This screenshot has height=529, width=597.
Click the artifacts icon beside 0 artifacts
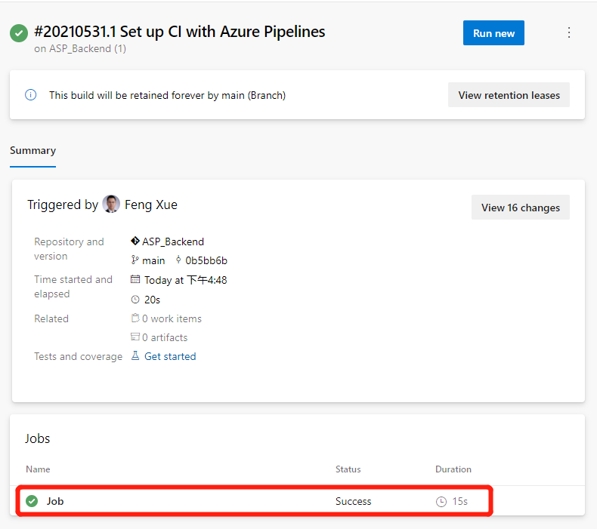135,337
